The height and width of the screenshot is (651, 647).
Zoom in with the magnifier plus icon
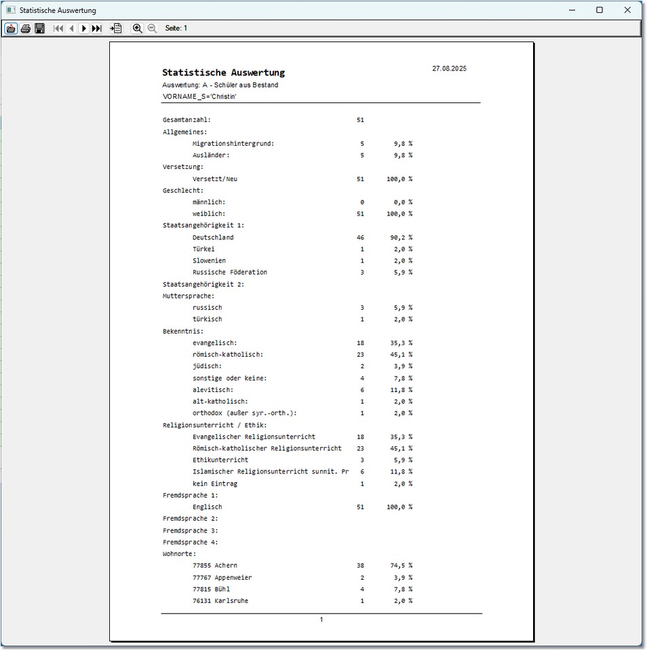[x=137, y=28]
